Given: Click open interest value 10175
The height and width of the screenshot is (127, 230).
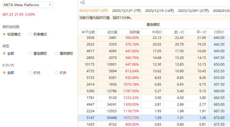Looking at the screenshot, I should pyautogui.click(x=90, y=64).
